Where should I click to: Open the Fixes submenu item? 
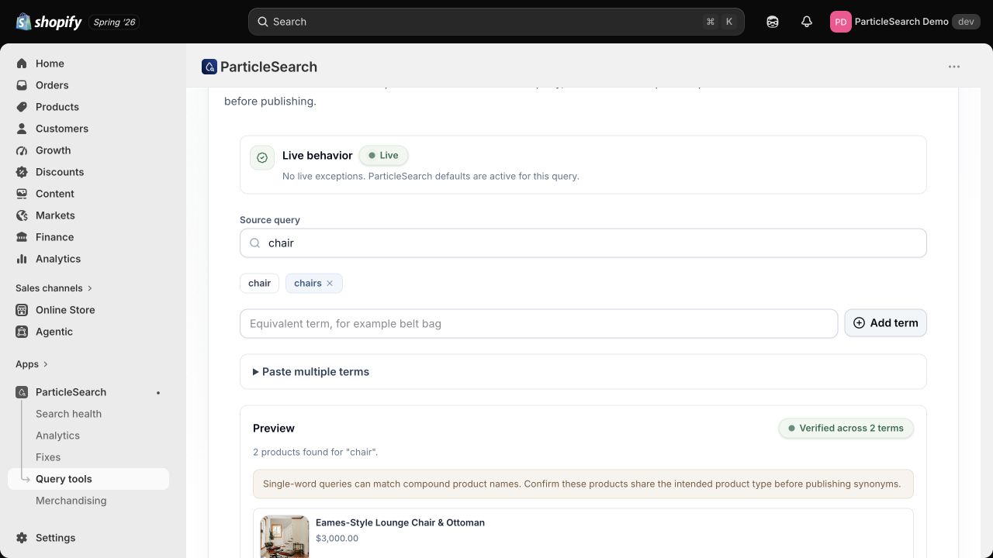(48, 457)
